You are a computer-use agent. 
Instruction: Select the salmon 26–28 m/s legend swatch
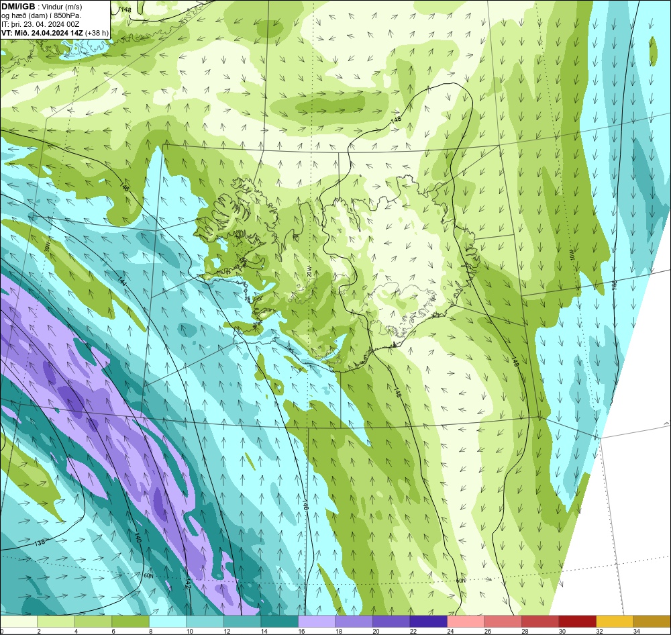click(503, 621)
